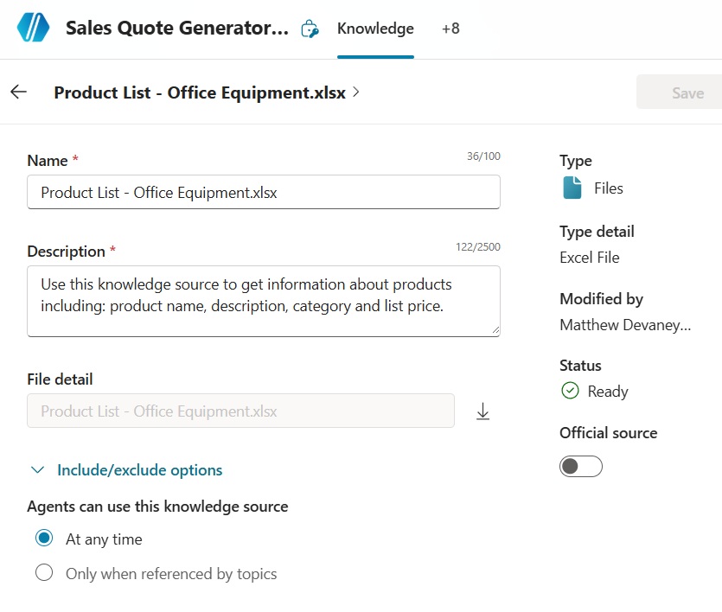Click the green Ready status checkmark
This screenshot has height=612, width=722.
[570, 392]
